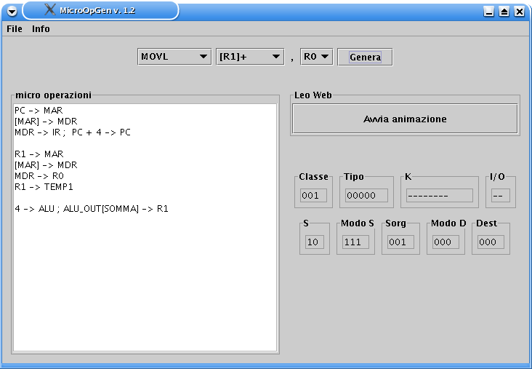Open the R0 destination register dropdown

317,57
